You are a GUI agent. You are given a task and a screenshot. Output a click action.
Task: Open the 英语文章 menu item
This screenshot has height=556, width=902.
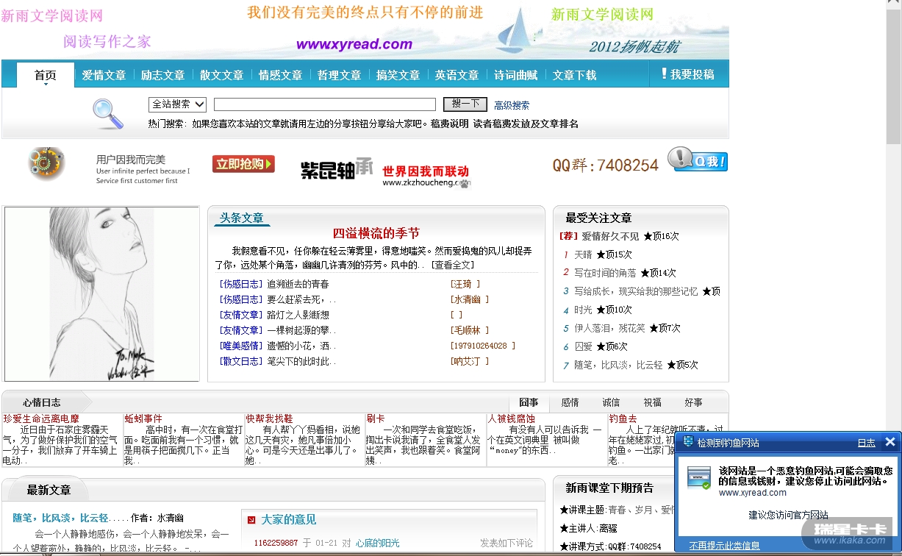pos(457,75)
